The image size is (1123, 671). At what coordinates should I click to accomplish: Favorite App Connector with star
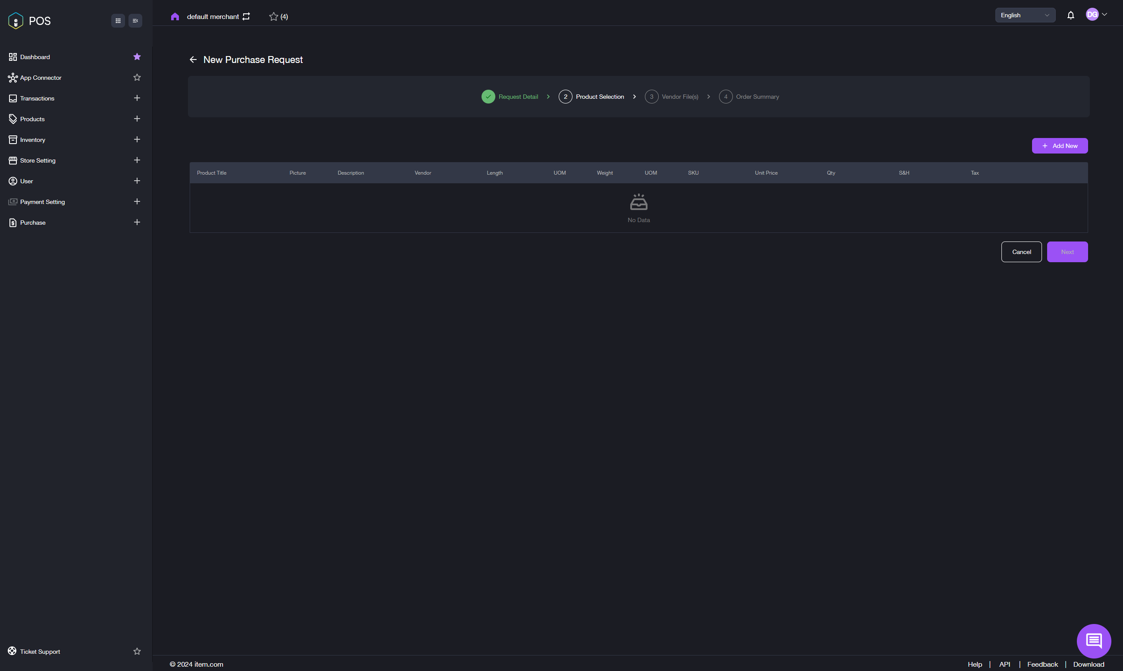137,78
